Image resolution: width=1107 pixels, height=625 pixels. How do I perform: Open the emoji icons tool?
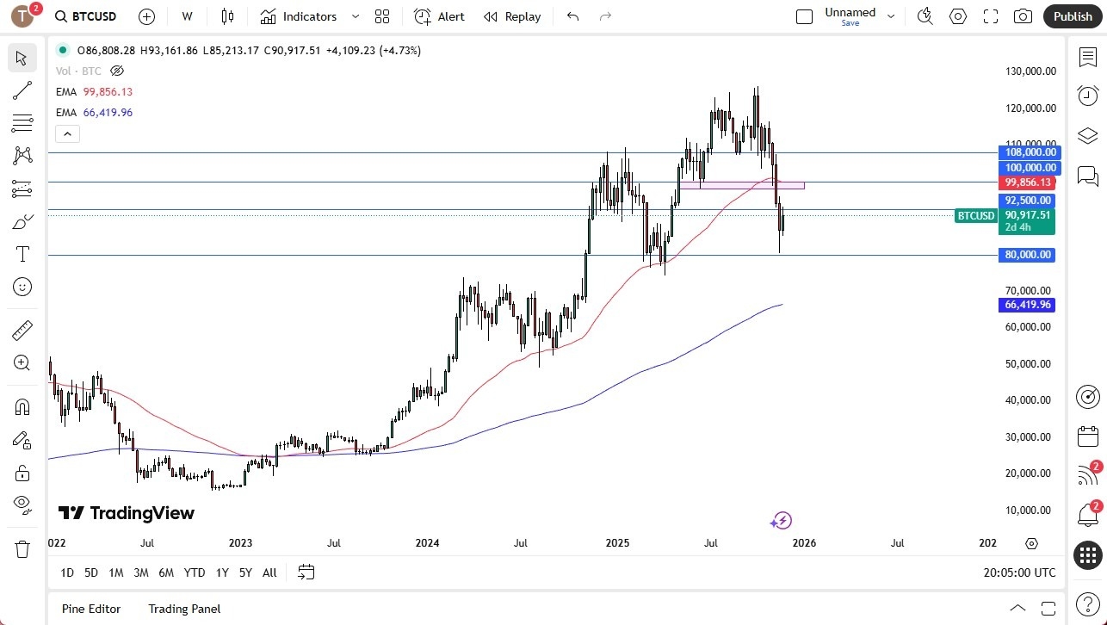point(22,287)
